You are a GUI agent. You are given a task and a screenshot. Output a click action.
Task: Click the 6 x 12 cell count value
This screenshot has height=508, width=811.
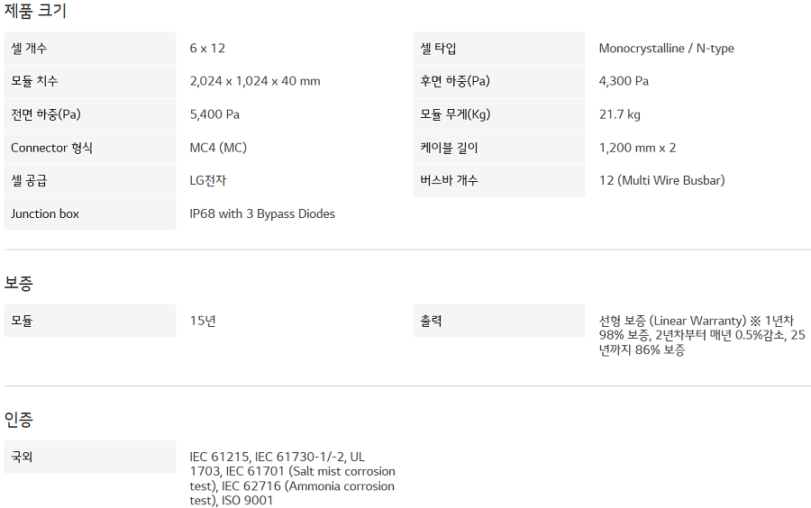coord(207,49)
